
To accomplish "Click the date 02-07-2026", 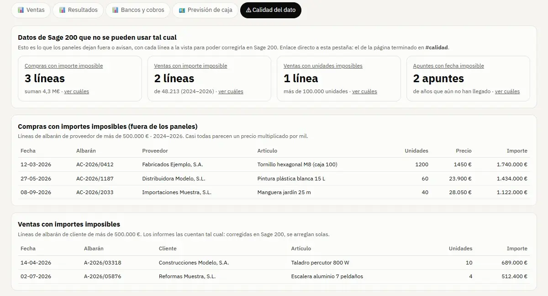I will click(36, 276).
